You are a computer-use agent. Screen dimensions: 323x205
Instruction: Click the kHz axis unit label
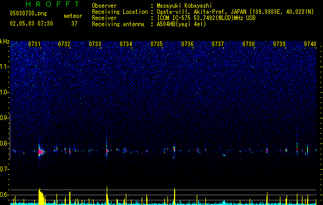pos(5,42)
